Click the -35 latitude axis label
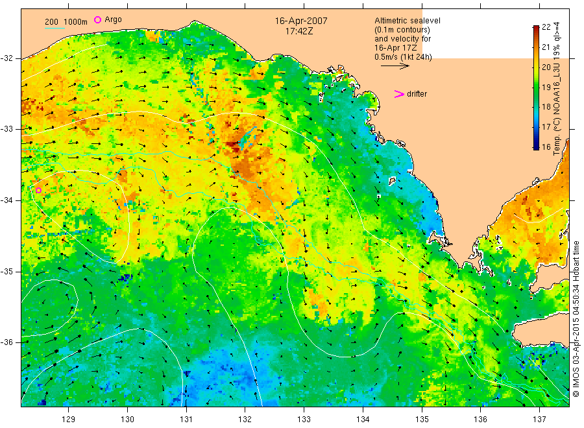Screen dimensions: 584x428 coord(6,272)
